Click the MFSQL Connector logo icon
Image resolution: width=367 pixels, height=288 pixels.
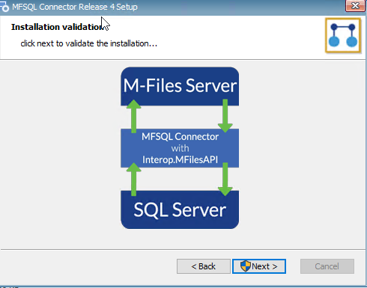tap(343, 35)
